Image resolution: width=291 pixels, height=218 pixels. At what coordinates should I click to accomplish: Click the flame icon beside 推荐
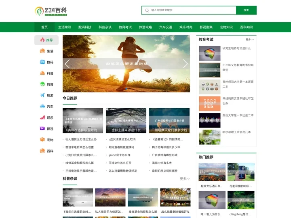(x=42, y=40)
